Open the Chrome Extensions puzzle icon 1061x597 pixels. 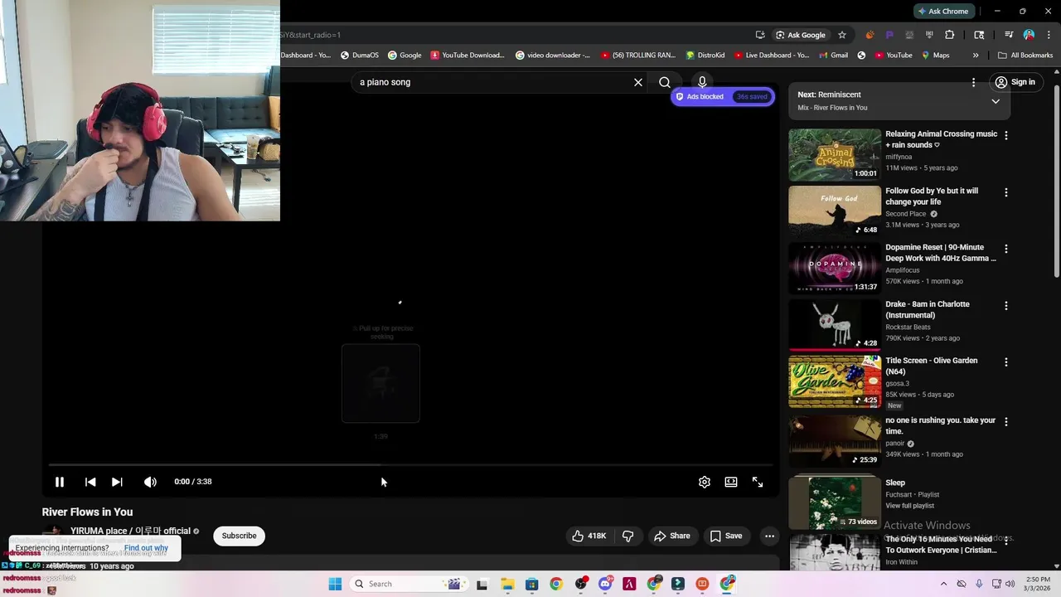[950, 35]
